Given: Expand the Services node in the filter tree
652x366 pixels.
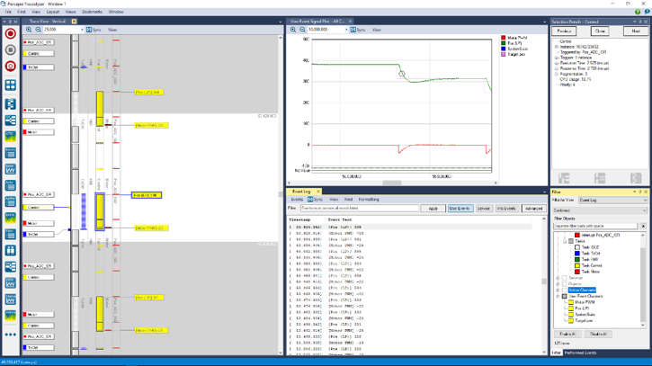Looking at the screenshot, I should [x=558, y=278].
